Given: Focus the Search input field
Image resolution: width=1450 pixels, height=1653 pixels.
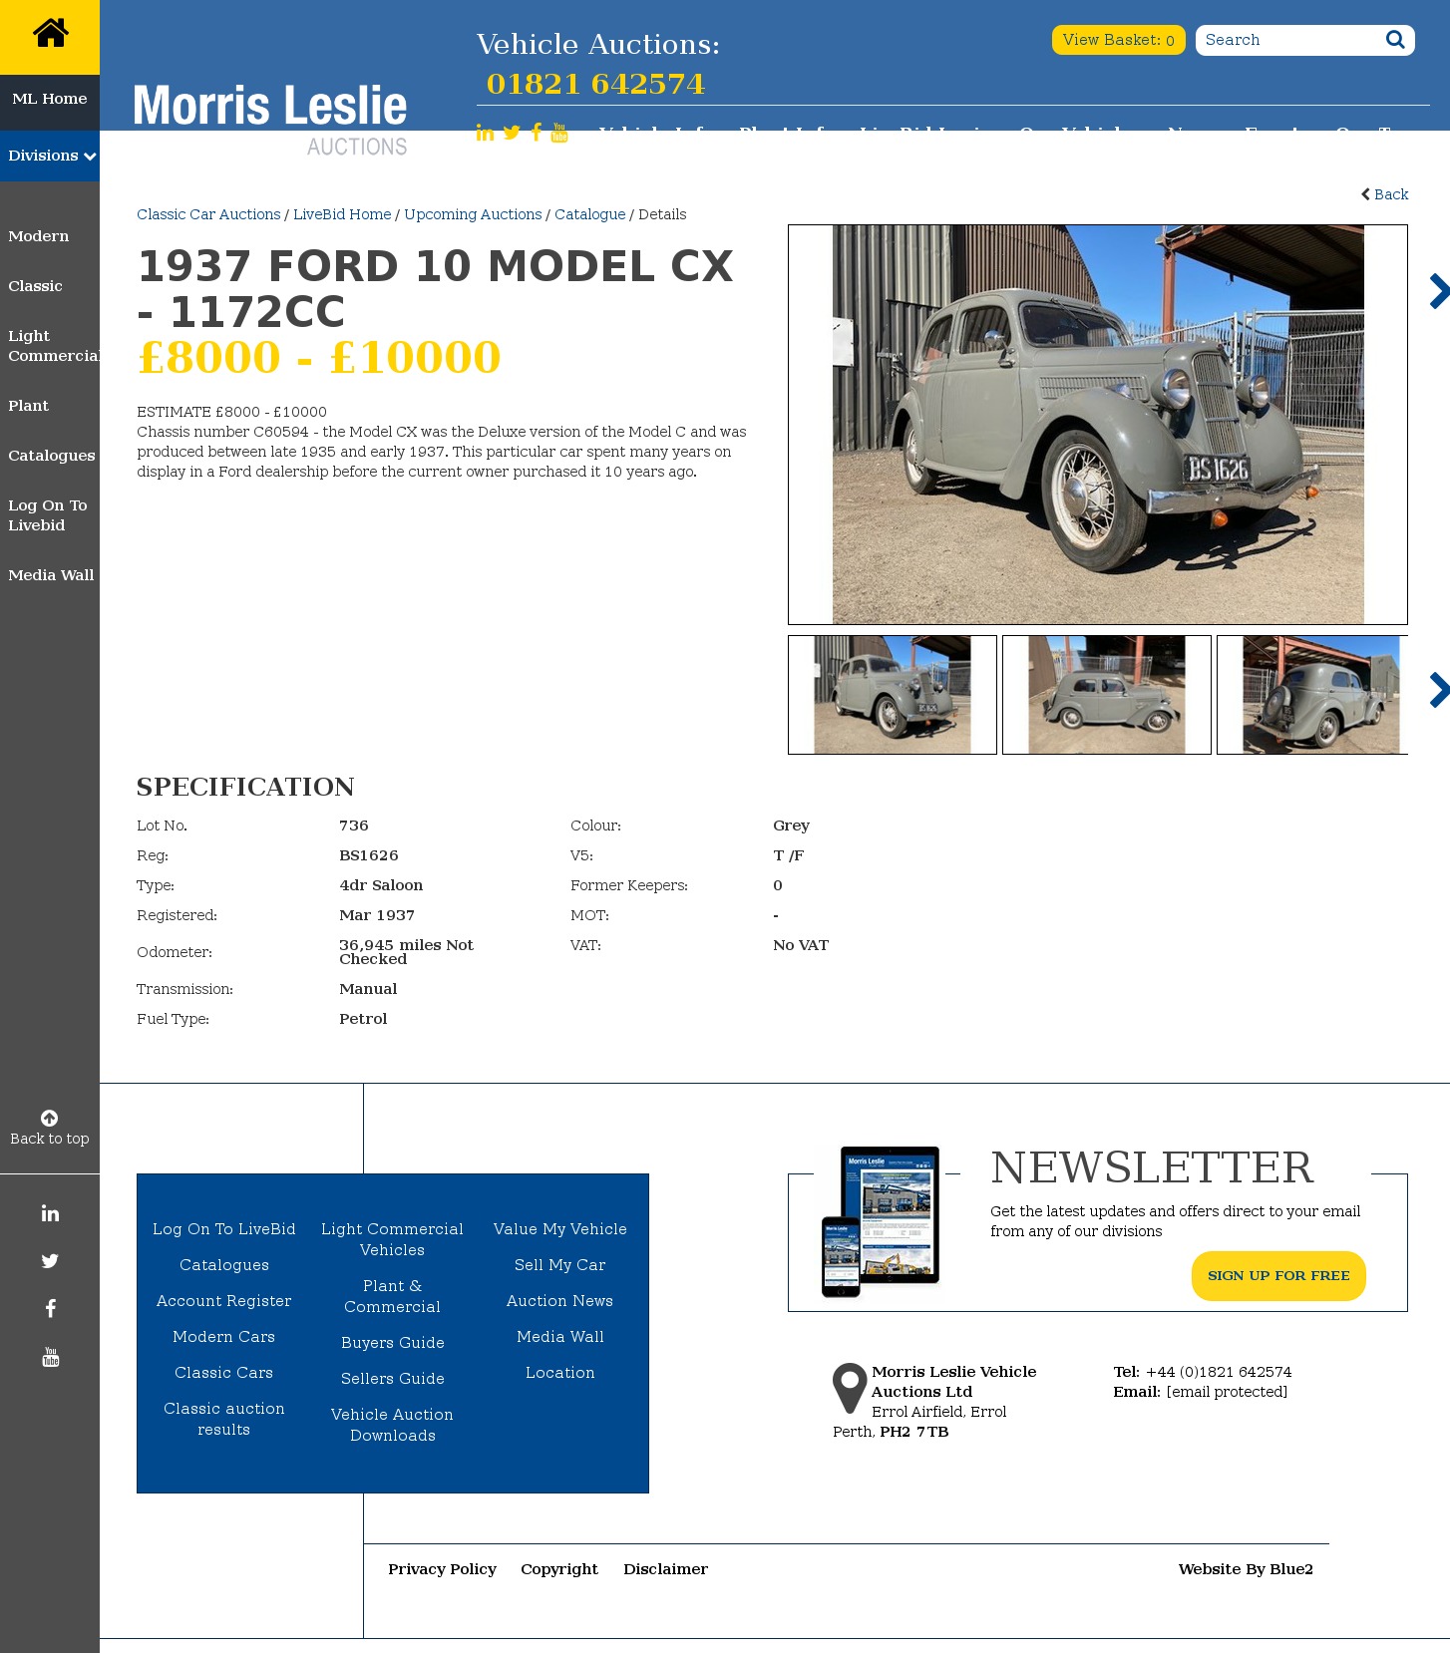Looking at the screenshot, I should point(1290,40).
